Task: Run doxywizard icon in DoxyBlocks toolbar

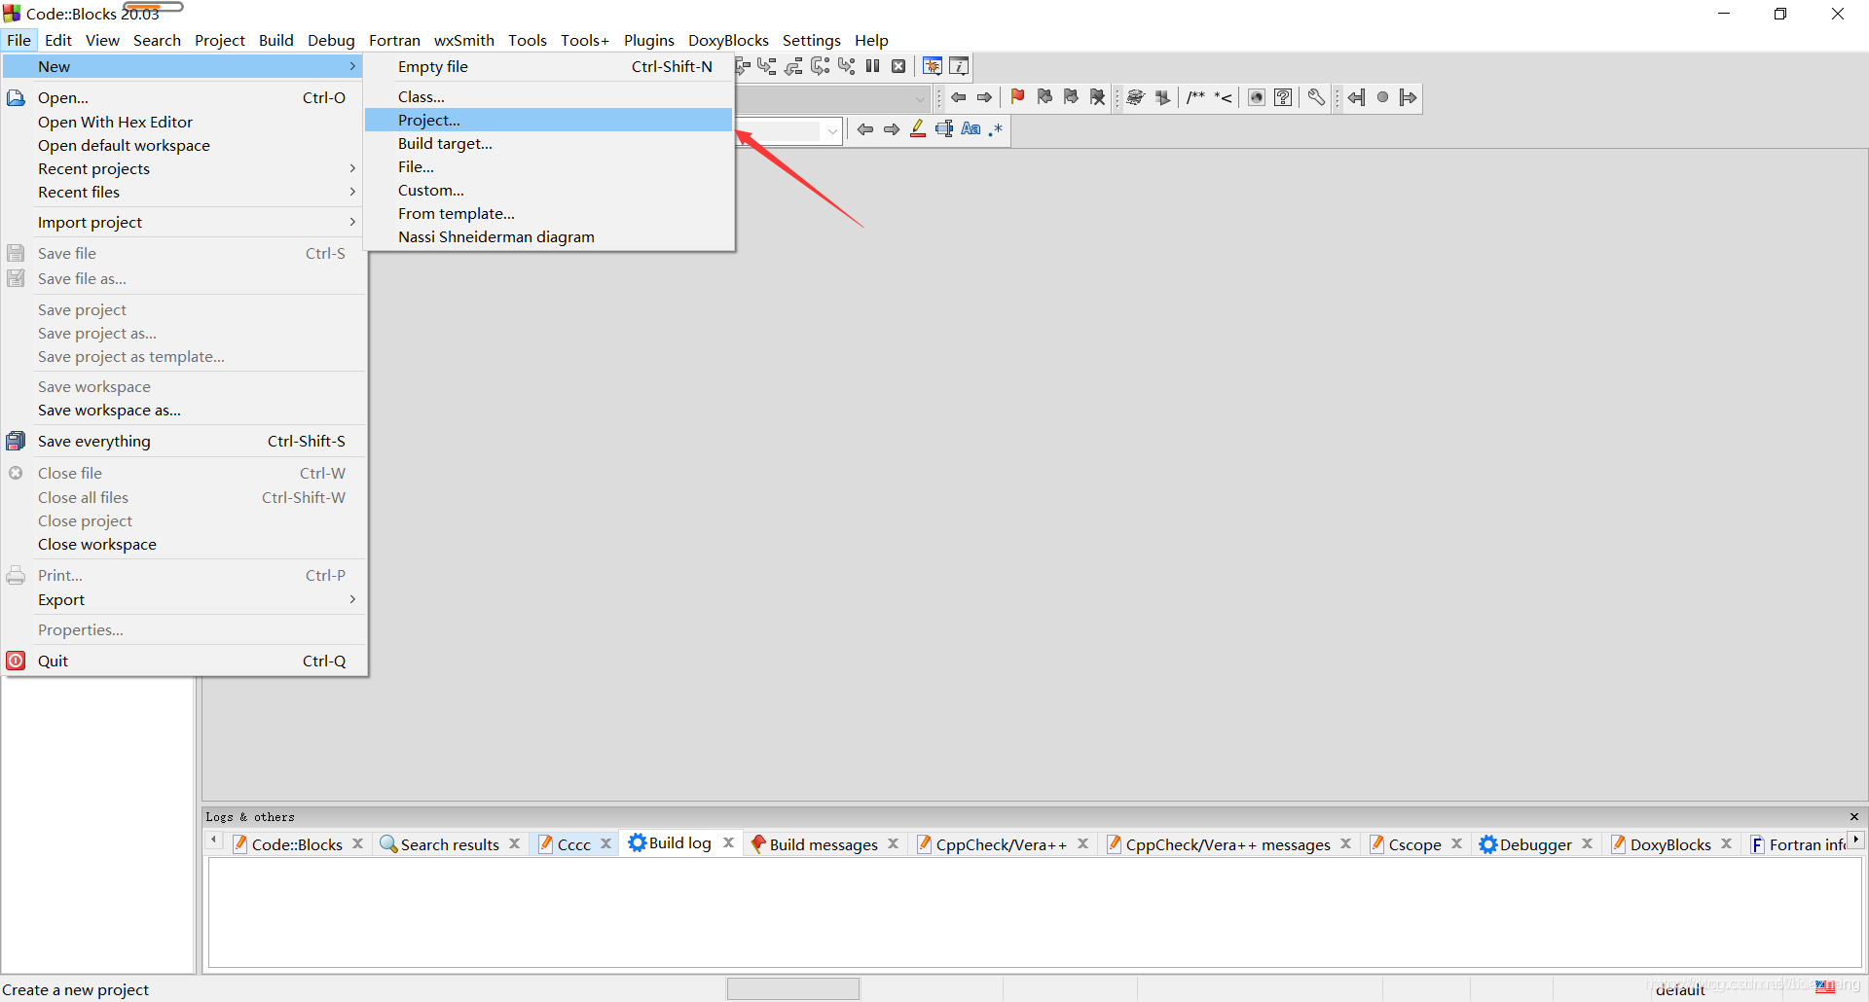Action: 1135,97
